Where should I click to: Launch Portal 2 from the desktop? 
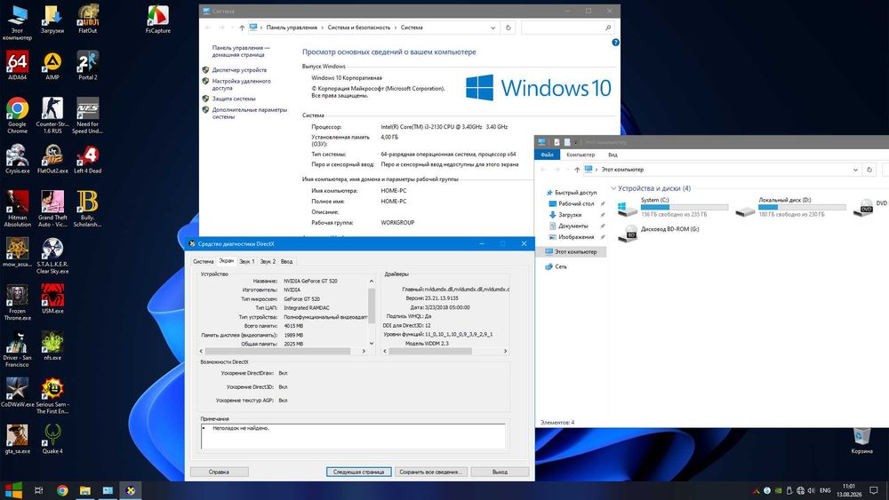pos(87,65)
